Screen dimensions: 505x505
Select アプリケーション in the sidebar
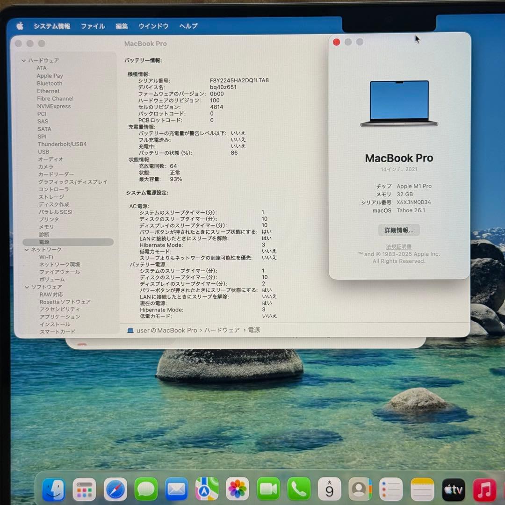(60, 317)
